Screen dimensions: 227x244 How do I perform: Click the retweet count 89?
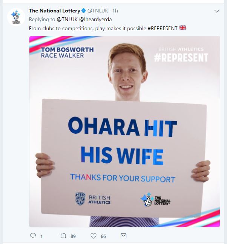tap(73, 236)
